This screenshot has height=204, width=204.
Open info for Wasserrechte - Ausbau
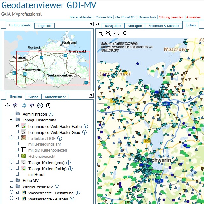click(72, 199)
